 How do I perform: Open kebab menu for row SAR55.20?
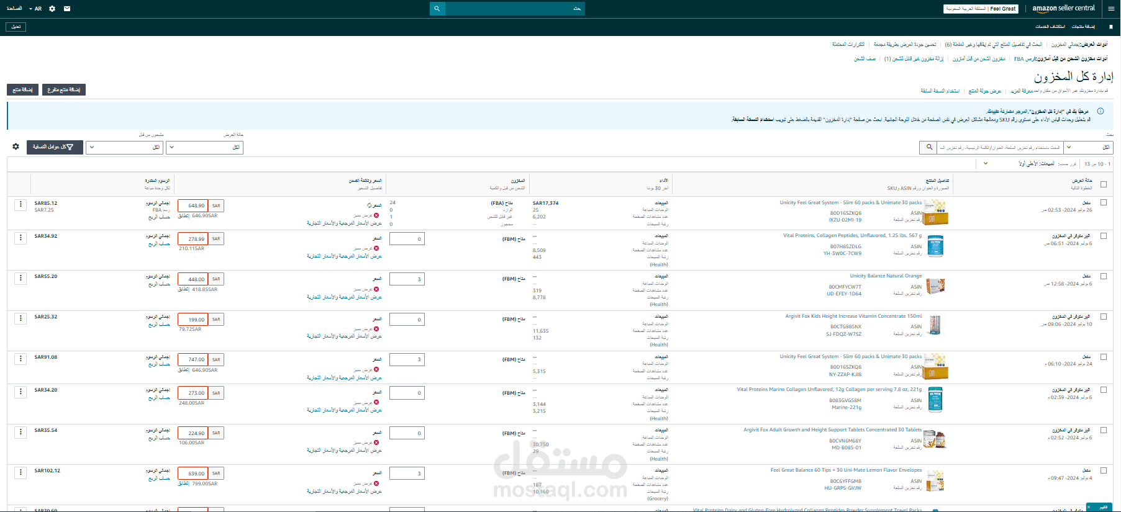tap(20, 278)
